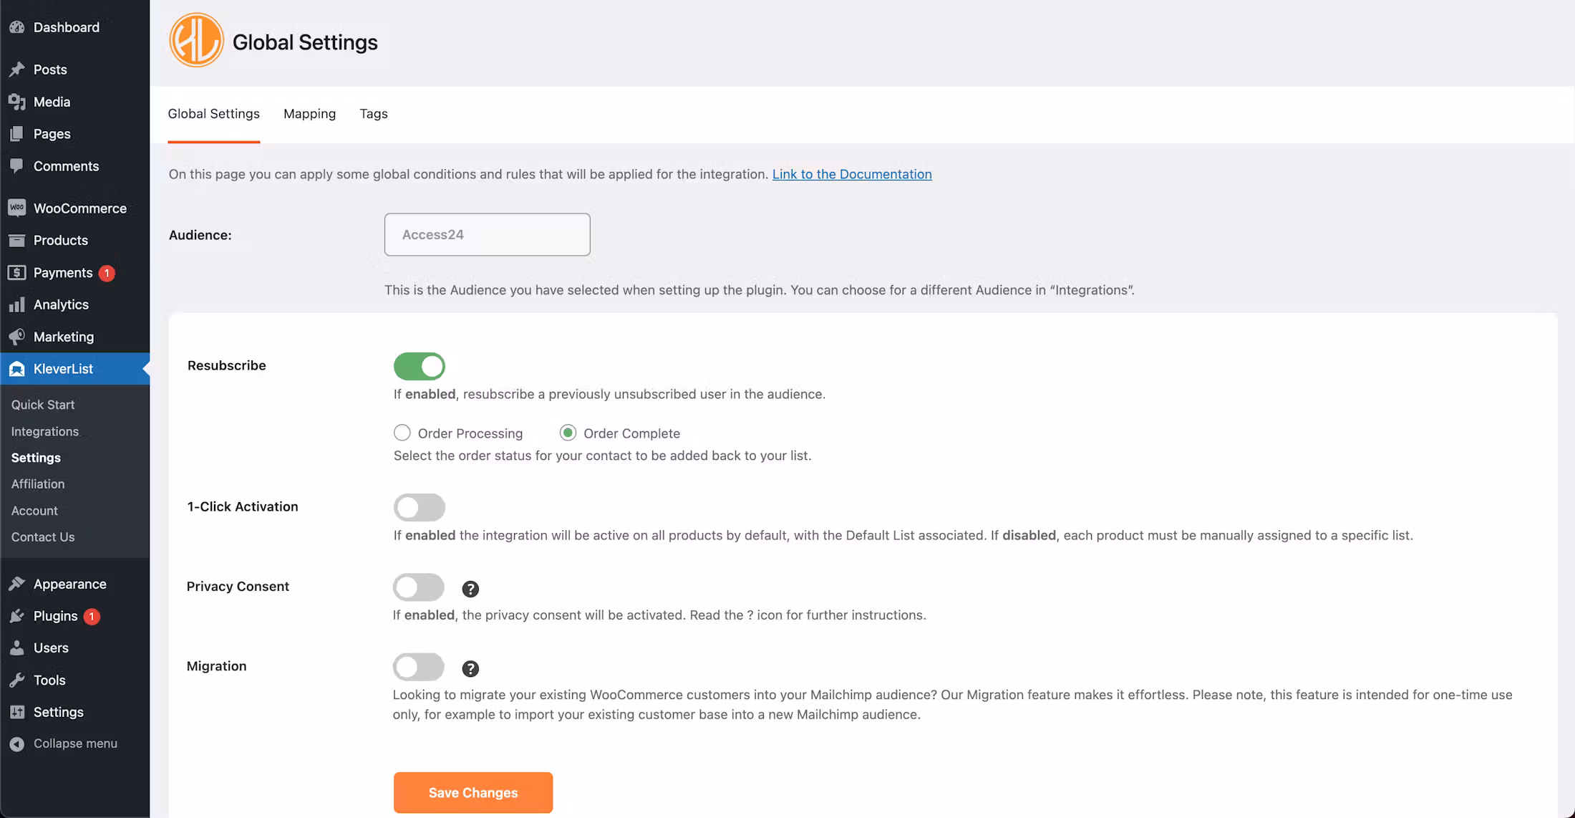Open the Link to the Documentation
The width and height of the screenshot is (1575, 818).
pos(852,174)
